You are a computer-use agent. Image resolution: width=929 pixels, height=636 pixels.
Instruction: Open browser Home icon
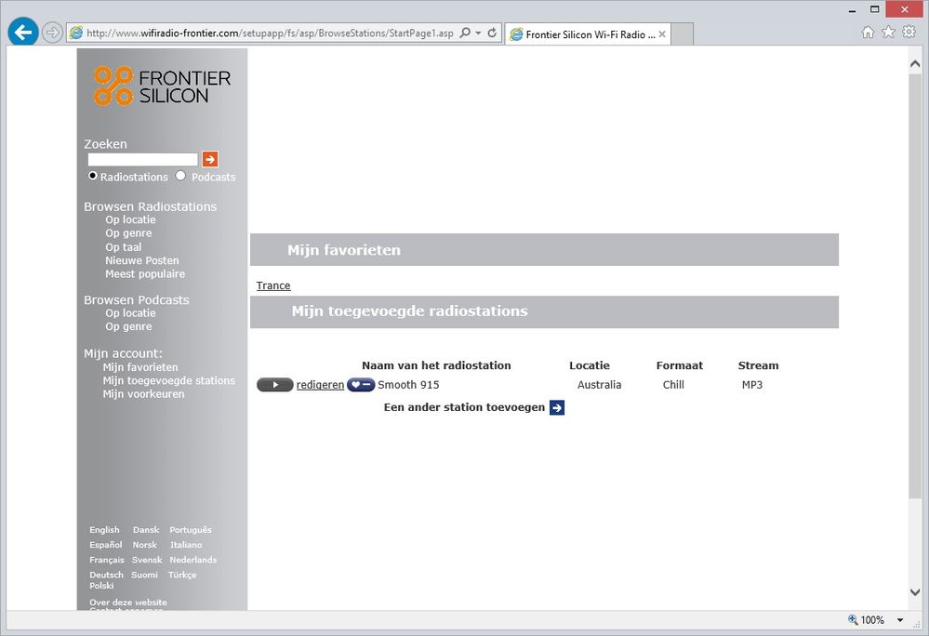click(x=868, y=33)
